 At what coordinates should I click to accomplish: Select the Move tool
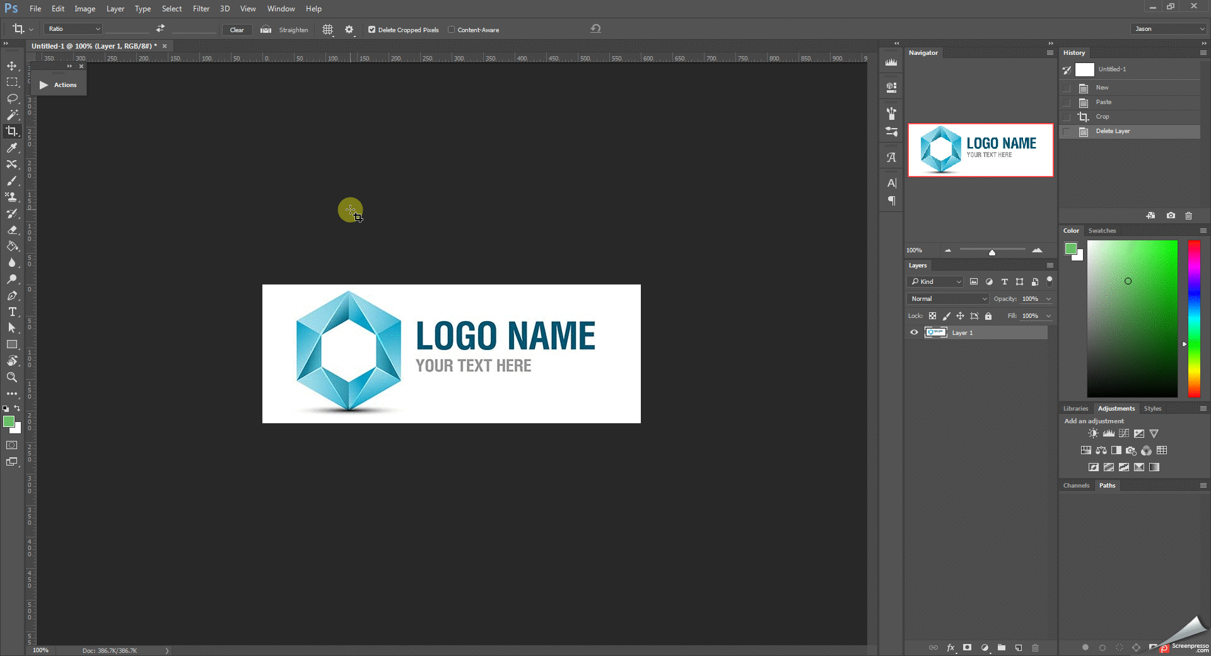click(x=12, y=65)
